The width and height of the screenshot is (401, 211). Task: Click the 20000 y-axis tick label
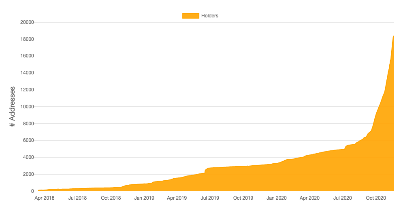point(27,22)
